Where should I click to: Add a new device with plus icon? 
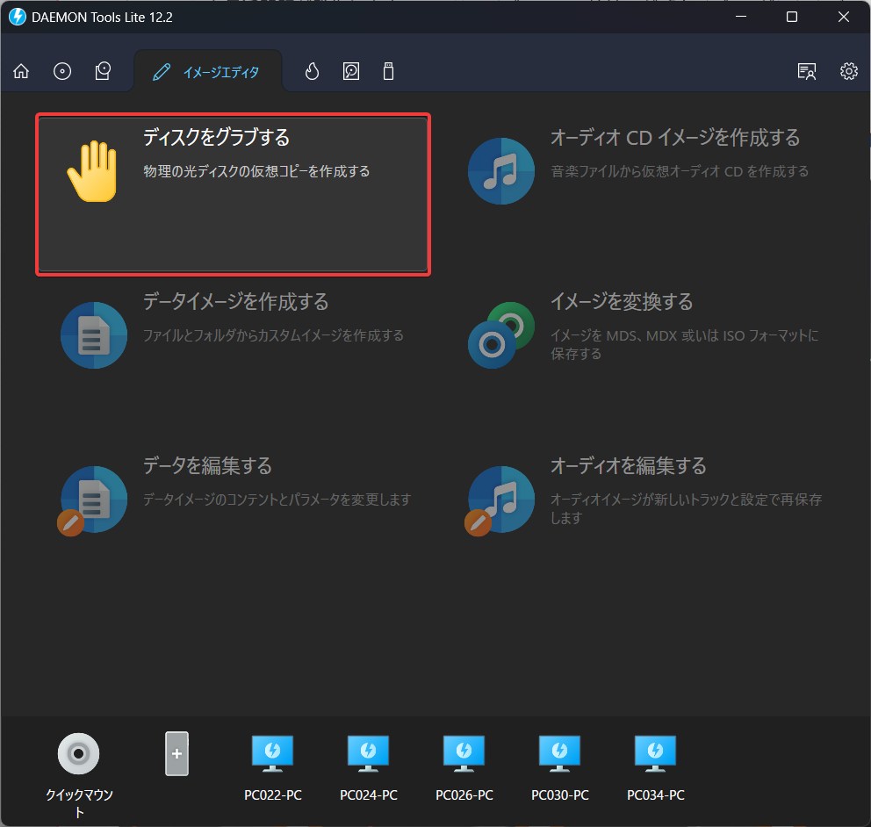point(176,753)
